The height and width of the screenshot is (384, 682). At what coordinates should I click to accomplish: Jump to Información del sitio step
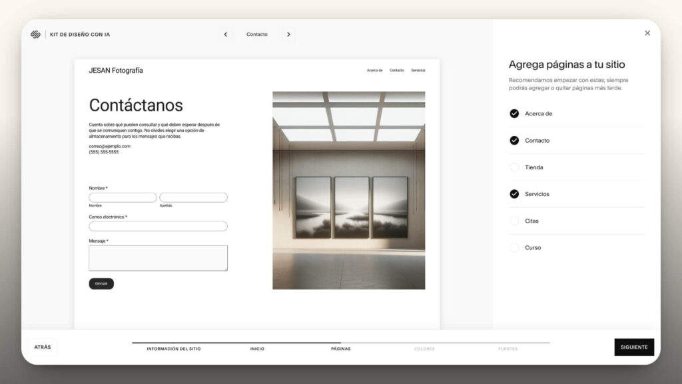point(173,349)
